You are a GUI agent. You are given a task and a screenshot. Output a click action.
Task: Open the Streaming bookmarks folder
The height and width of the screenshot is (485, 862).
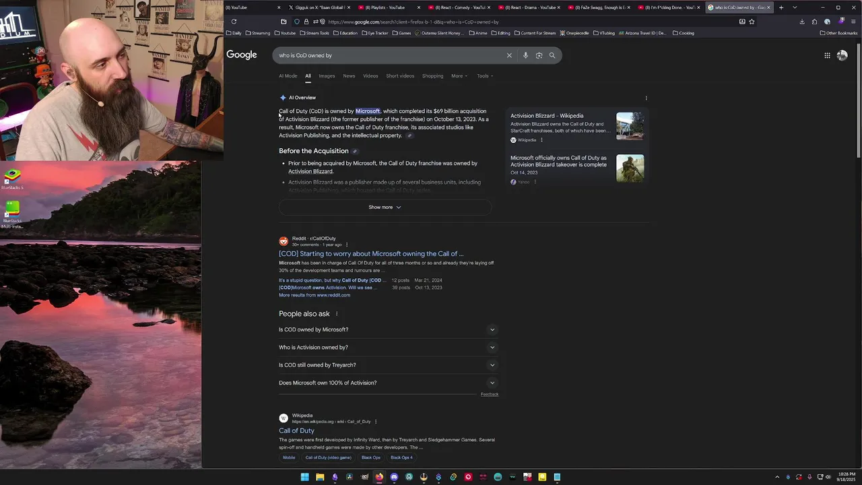(258, 33)
